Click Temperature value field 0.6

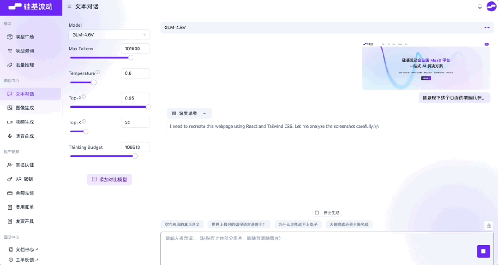click(x=135, y=73)
